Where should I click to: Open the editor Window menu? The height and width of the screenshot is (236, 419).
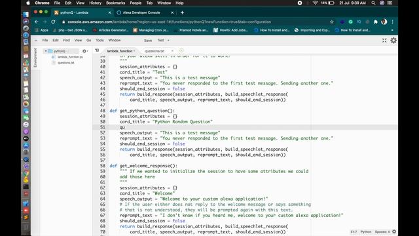[115, 40]
